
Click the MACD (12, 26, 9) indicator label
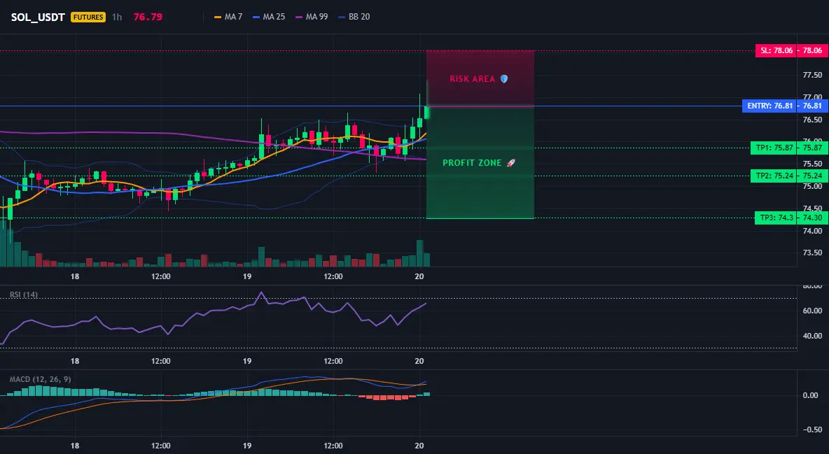click(x=40, y=379)
